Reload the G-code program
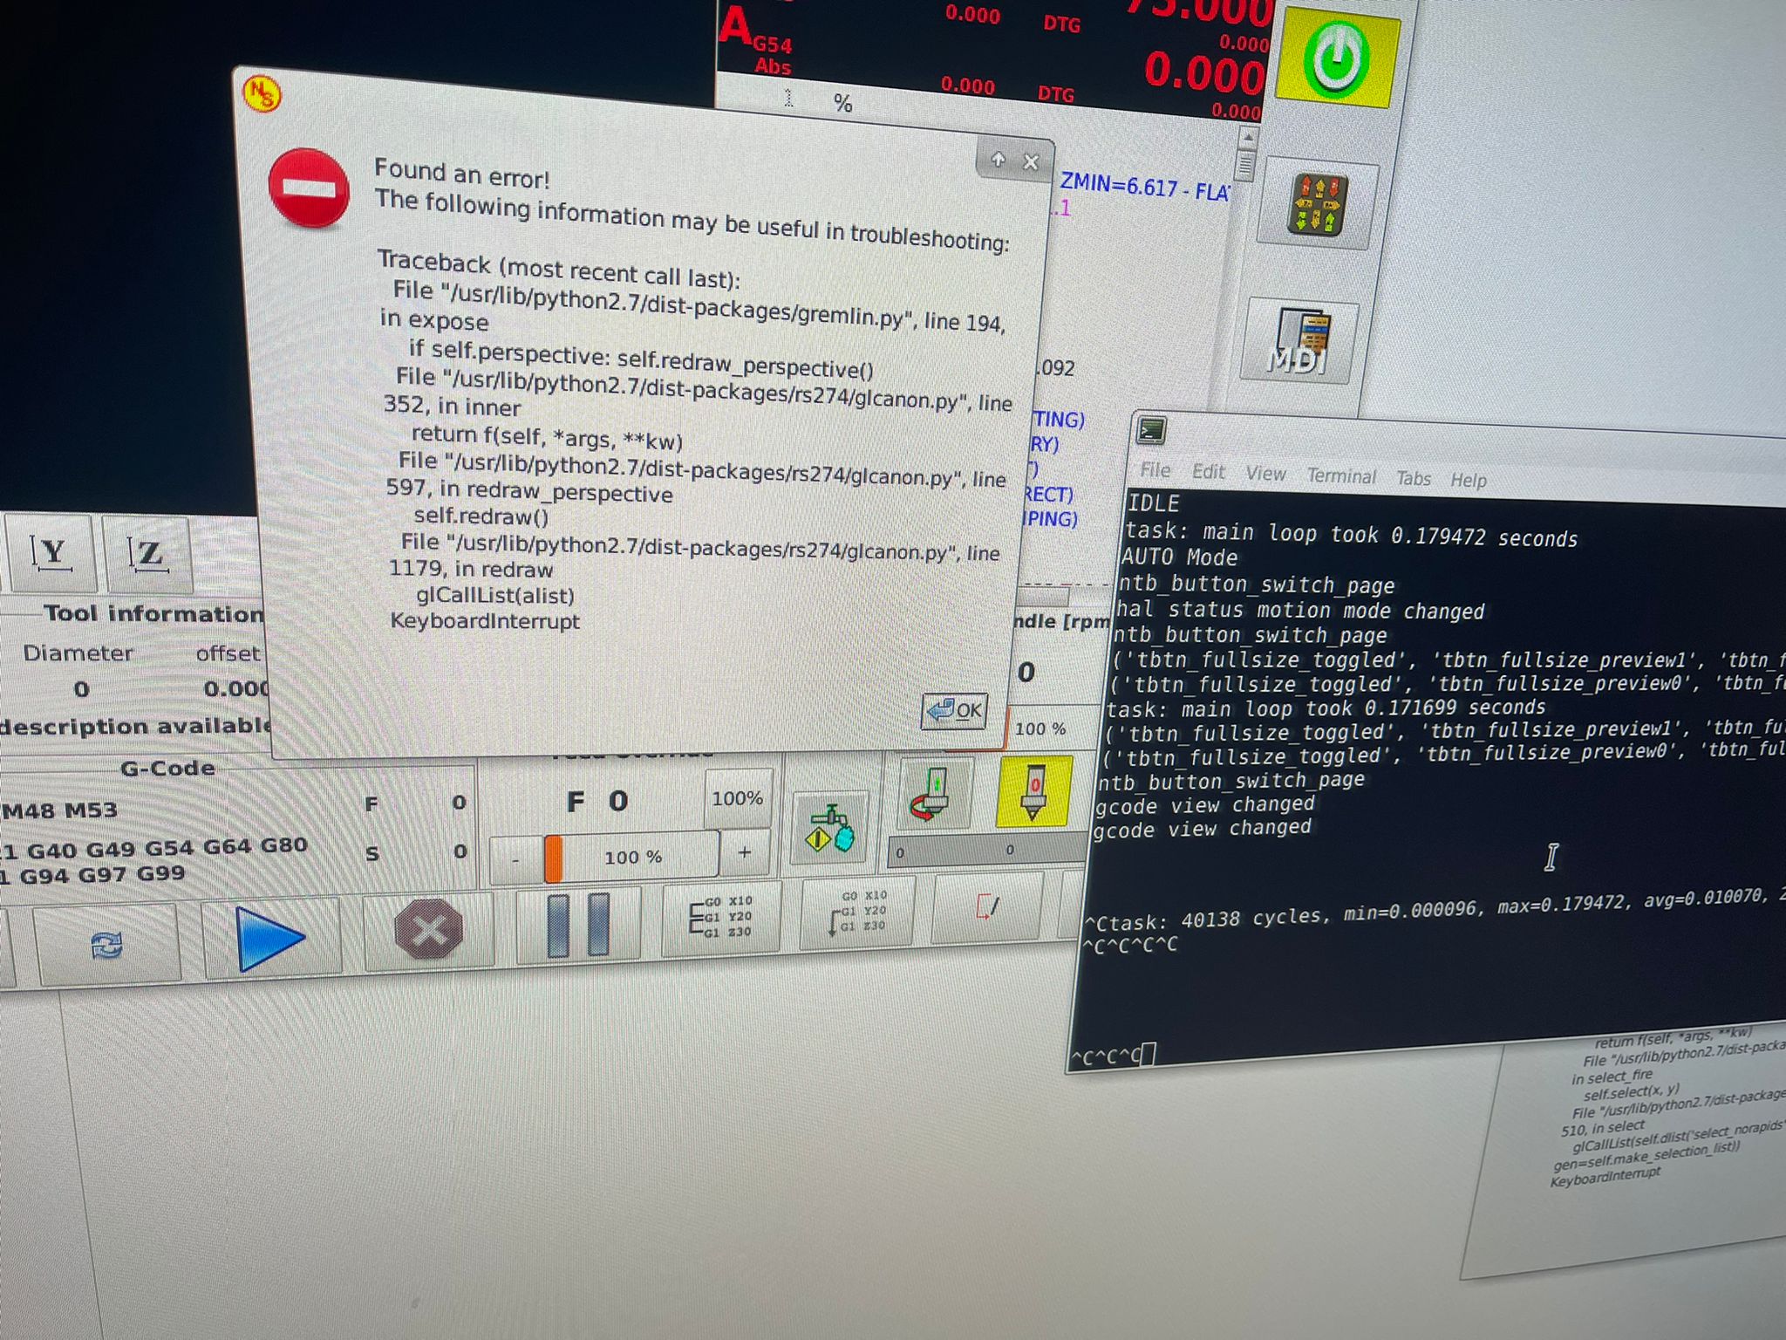This screenshot has height=1340, width=1786. click(x=106, y=945)
